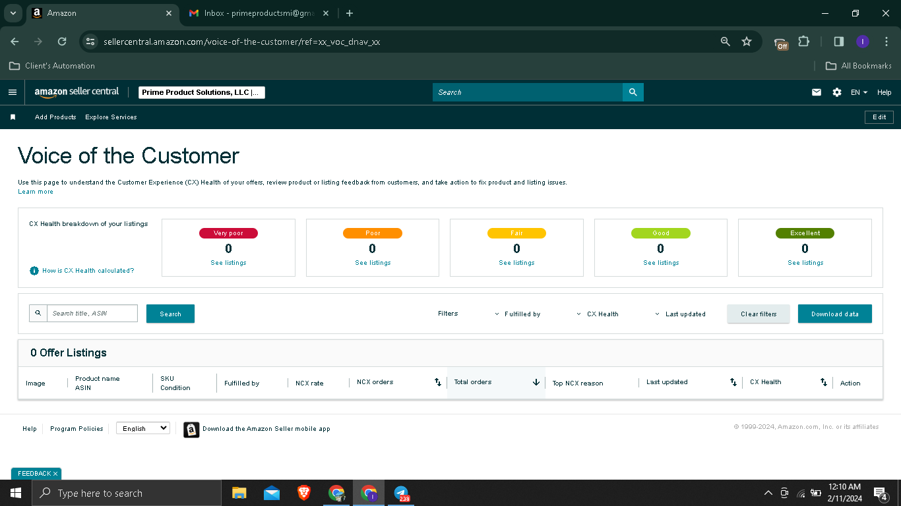Click the Download data button
The image size is (901, 506).
pyautogui.click(x=835, y=314)
